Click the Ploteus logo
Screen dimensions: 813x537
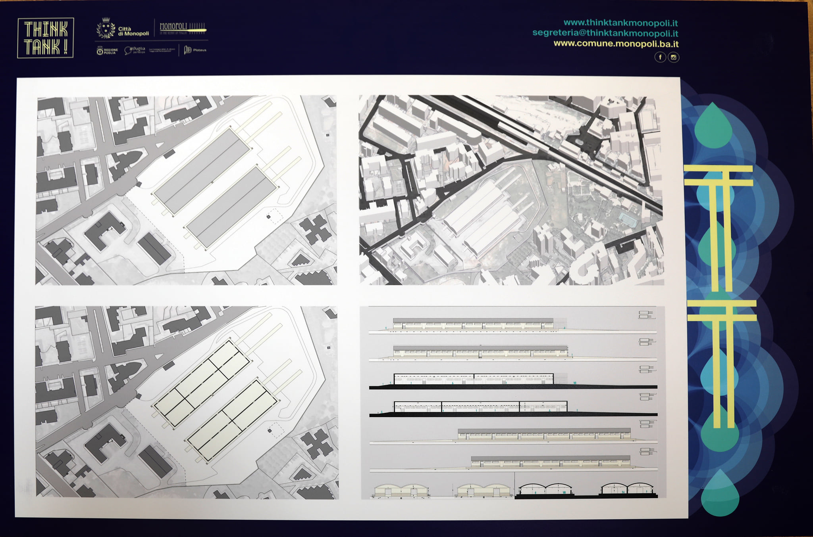click(x=195, y=50)
